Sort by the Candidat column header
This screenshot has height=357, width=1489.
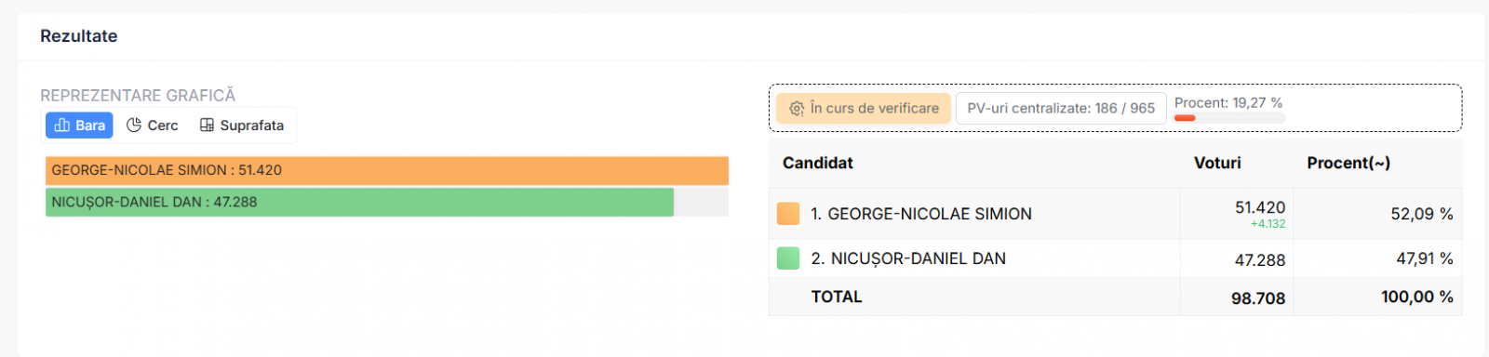818,163
